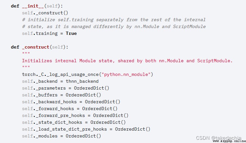This screenshot has height=143, width=246.
Task: Click the True keyword in self.training
Action: pos(71,33)
